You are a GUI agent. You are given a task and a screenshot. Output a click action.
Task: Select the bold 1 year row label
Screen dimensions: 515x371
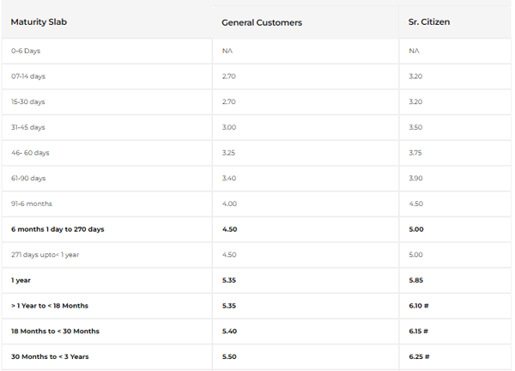pos(21,280)
